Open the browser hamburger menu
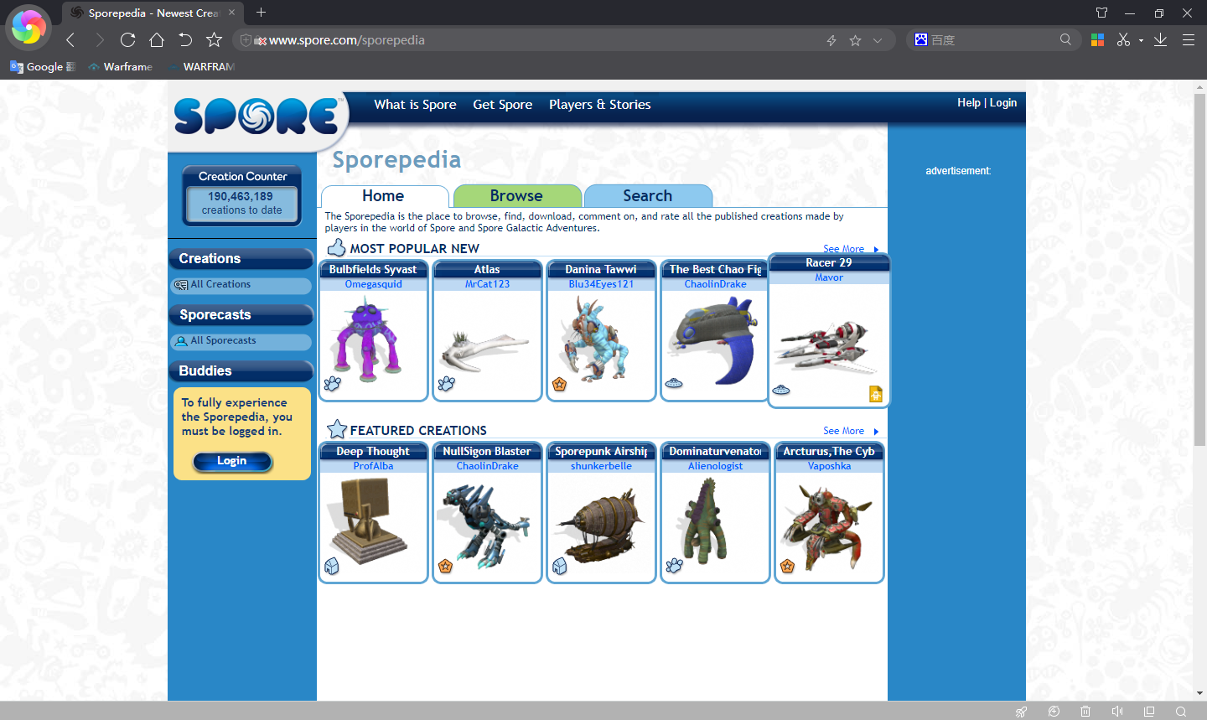This screenshot has width=1207, height=720. [x=1189, y=39]
